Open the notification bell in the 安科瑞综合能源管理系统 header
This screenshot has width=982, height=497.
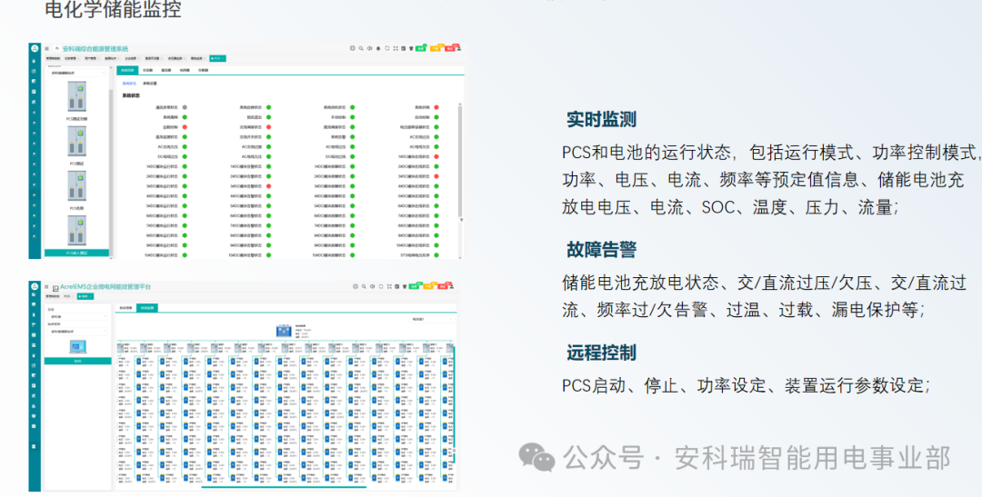tap(378, 48)
